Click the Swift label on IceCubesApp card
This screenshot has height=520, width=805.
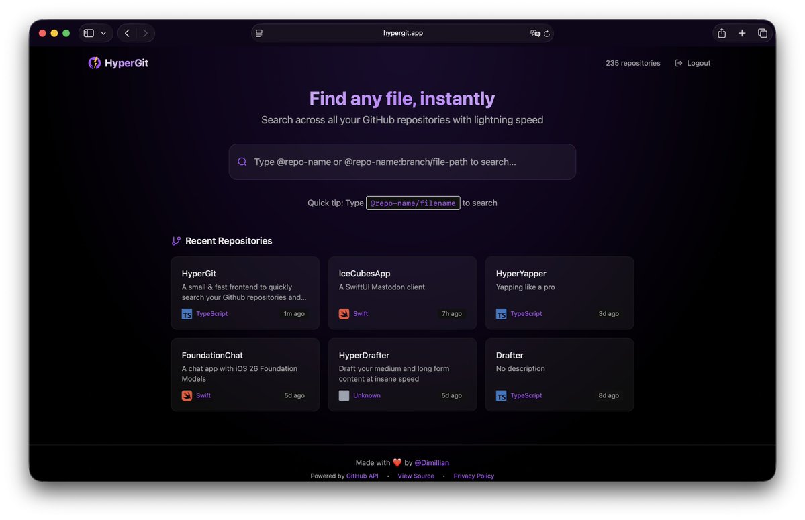coord(361,314)
